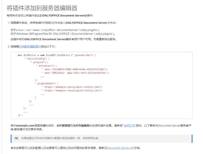Click the GUID asc.{FFE1F462-1EA2-4391-990D-4CC84940B754}
Screen dimensions: 203x154
tap(75, 73)
